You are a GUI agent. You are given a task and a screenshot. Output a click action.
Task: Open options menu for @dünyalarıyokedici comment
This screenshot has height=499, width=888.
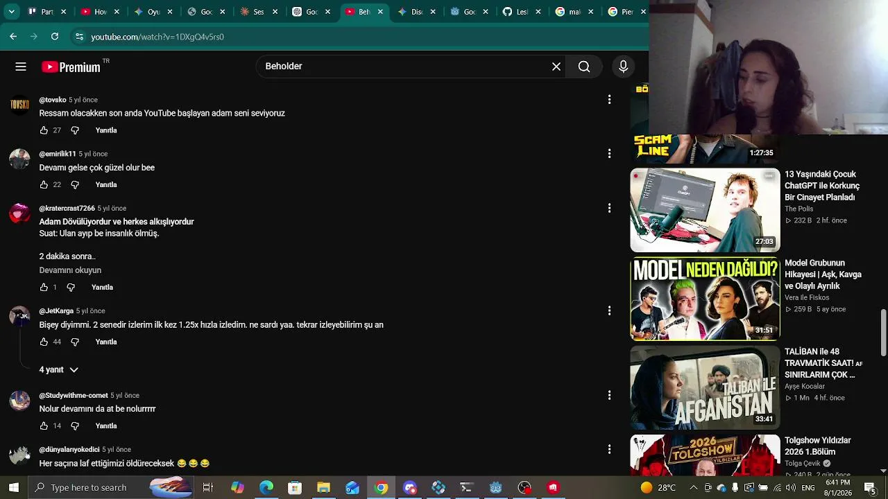click(609, 450)
